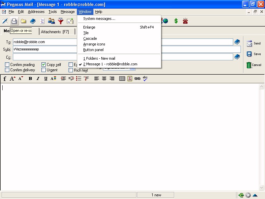The height and width of the screenshot is (199, 265).
Task: Open the Addresses menu
Action: point(36,12)
